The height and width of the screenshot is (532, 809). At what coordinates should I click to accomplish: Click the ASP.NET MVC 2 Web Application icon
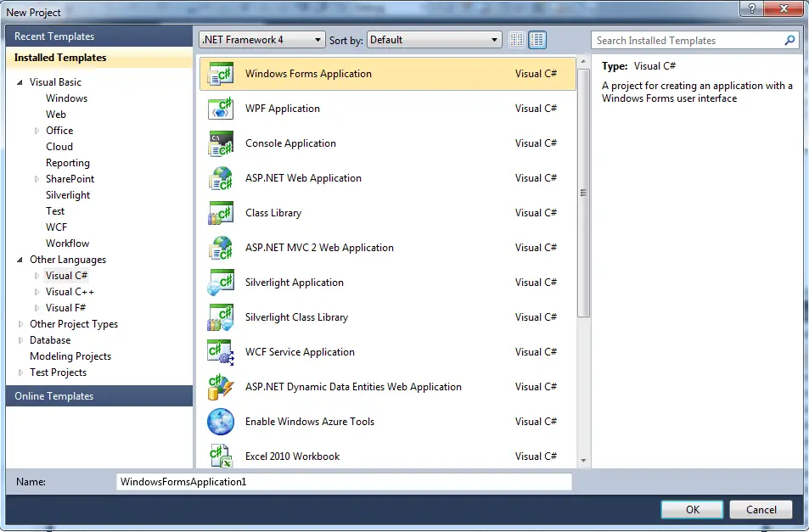click(221, 248)
